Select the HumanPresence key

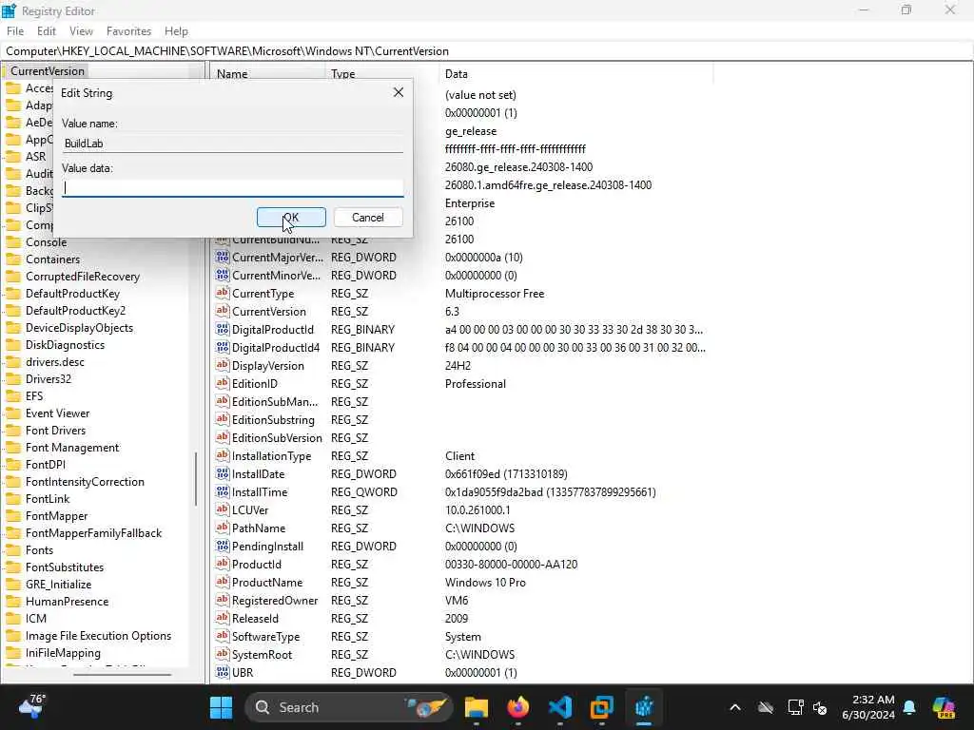coord(68,602)
